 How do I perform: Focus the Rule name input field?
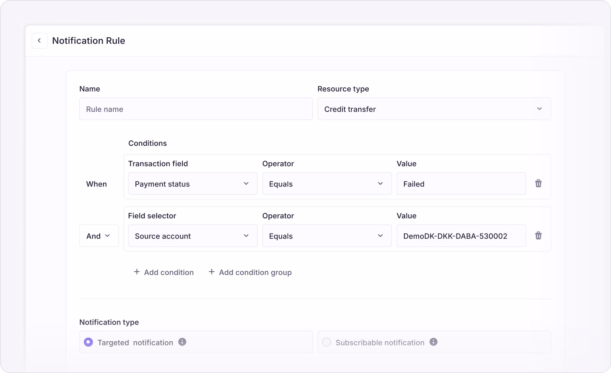point(196,109)
